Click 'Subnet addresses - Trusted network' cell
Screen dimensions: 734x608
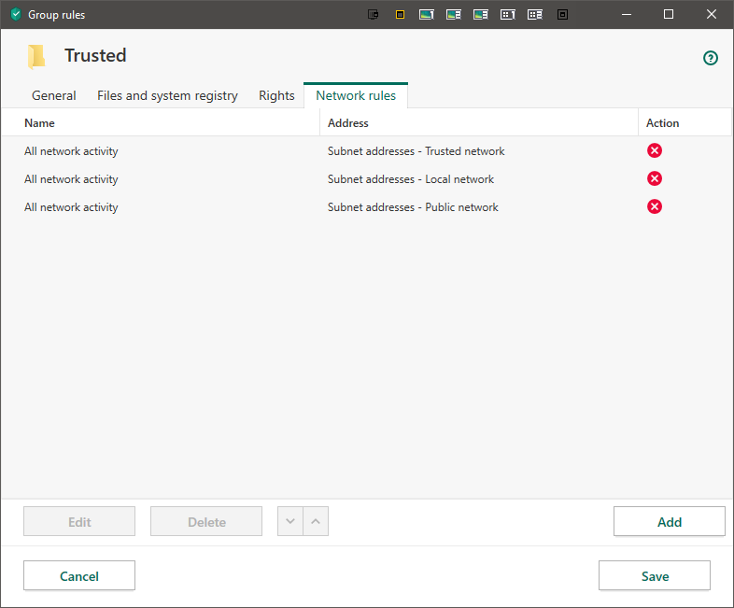(x=416, y=151)
